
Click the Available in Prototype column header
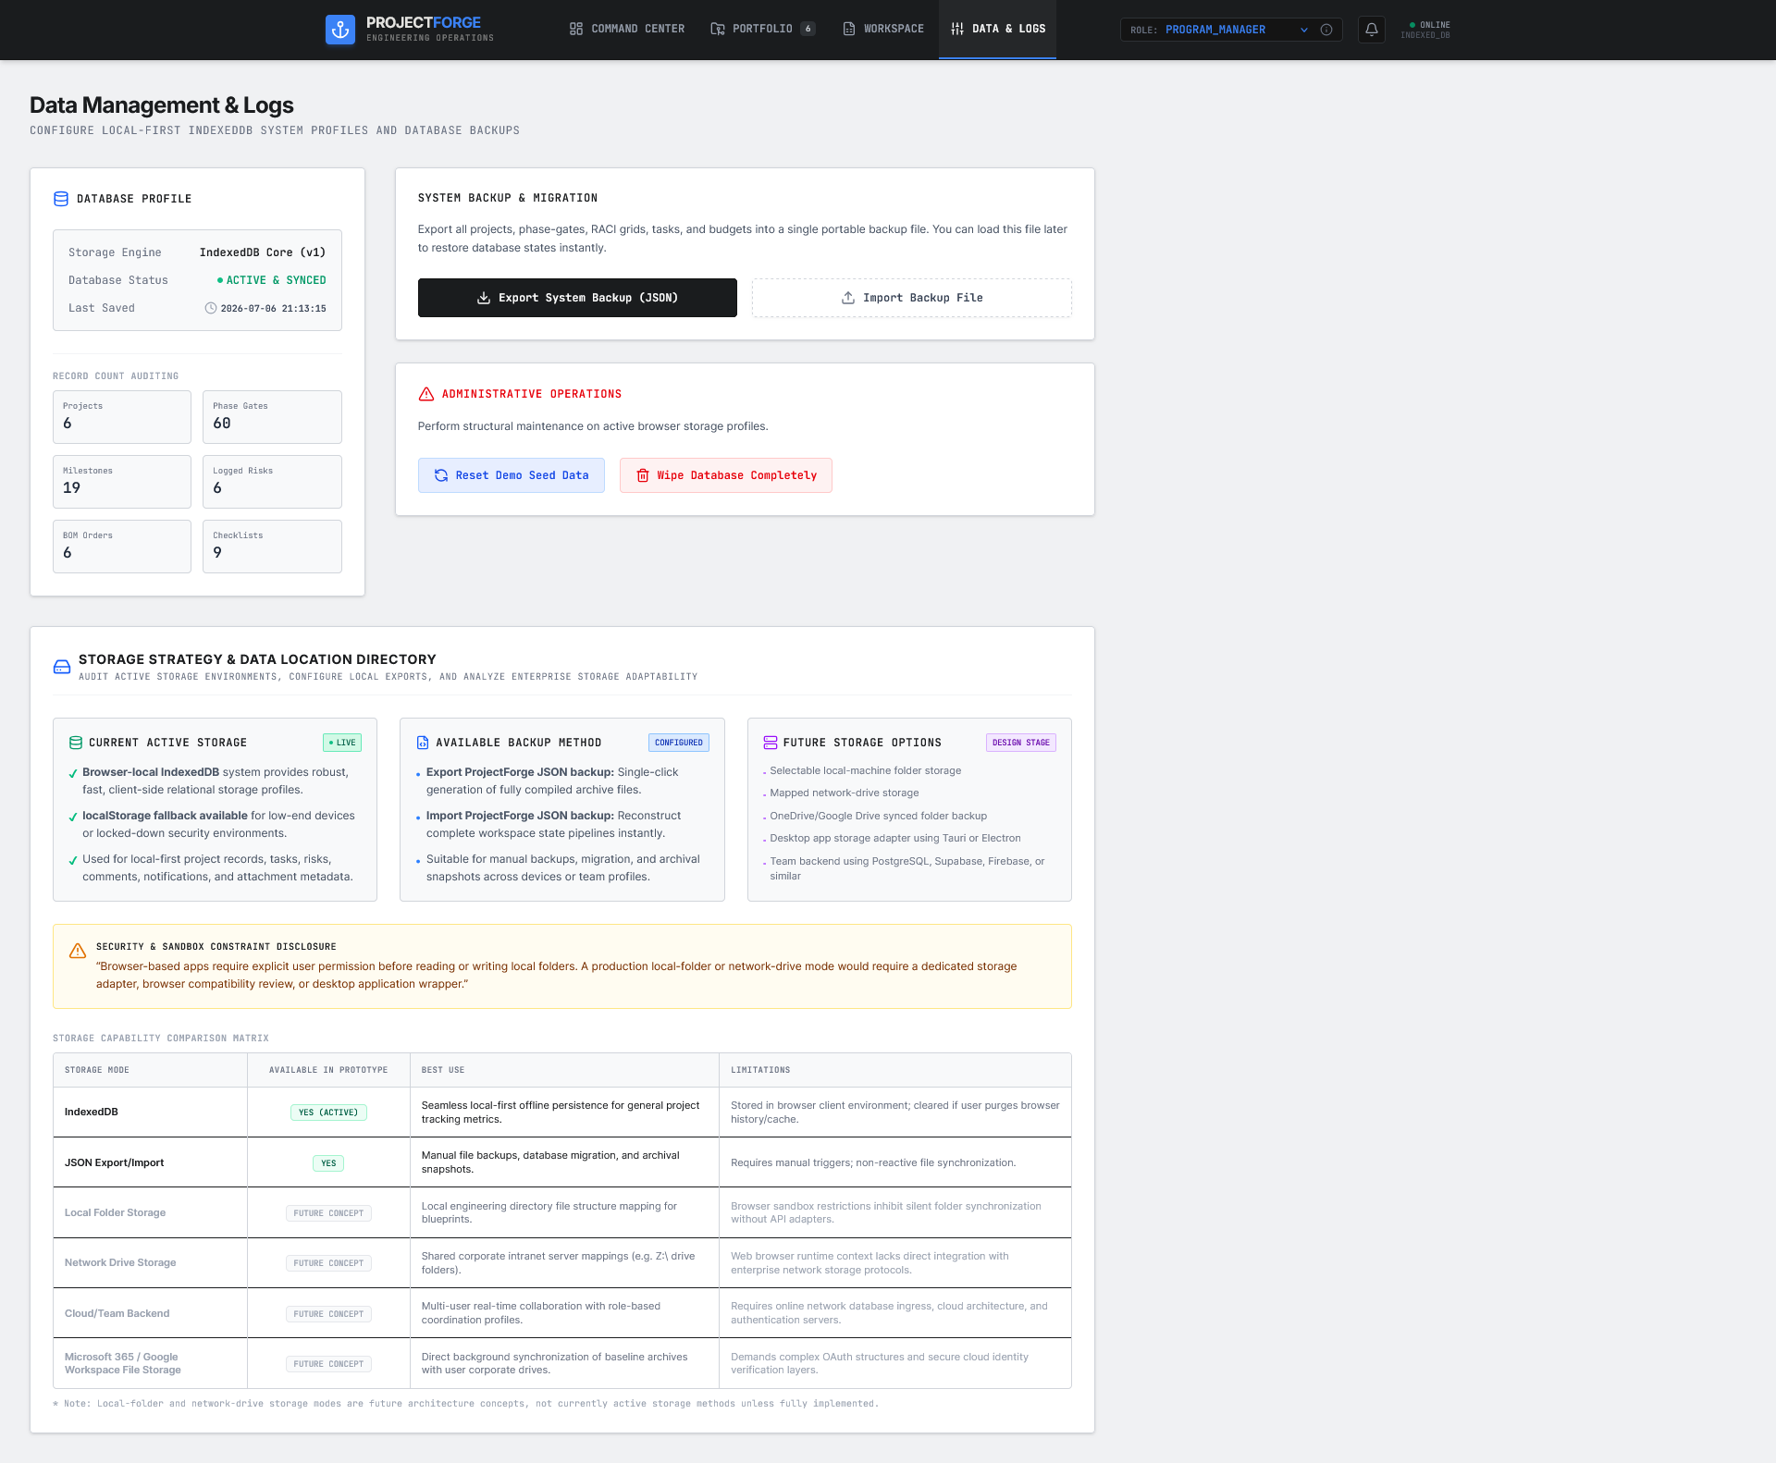coord(328,1070)
